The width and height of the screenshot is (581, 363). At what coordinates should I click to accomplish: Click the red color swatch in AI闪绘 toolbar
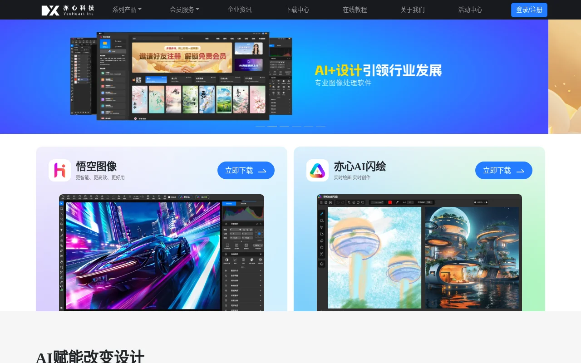point(390,202)
